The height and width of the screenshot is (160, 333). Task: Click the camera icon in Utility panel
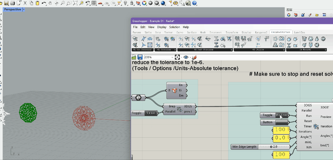(x=282, y=39)
